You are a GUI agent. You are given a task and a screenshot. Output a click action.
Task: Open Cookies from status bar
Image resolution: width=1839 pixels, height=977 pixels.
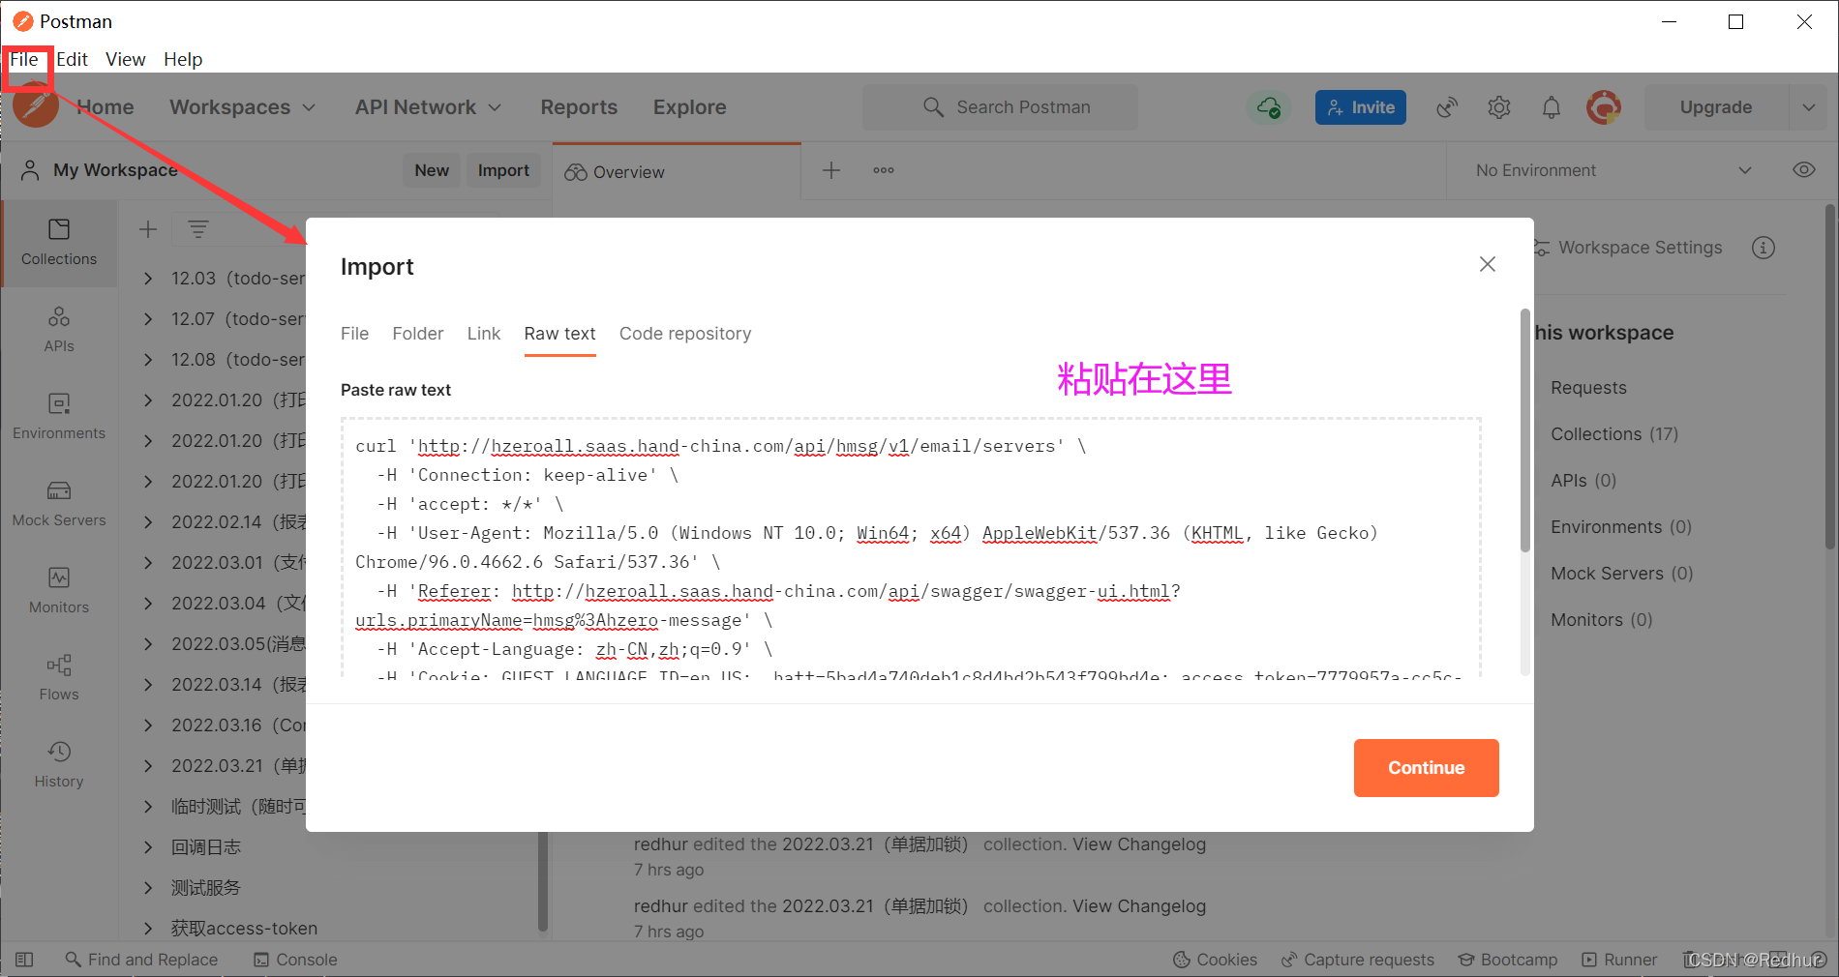pos(1215,960)
